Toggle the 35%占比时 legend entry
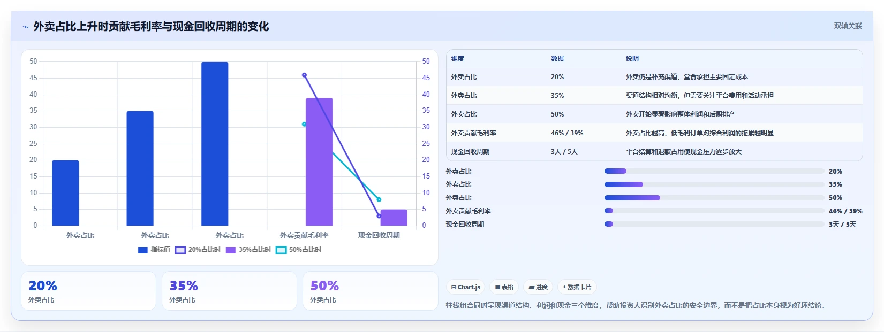Image resolution: width=884 pixels, height=332 pixels. coord(248,250)
